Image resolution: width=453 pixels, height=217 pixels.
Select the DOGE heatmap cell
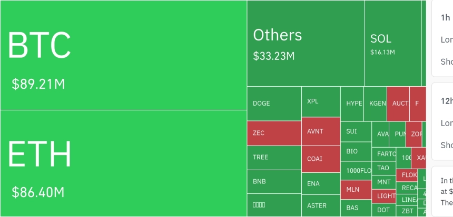(274, 104)
